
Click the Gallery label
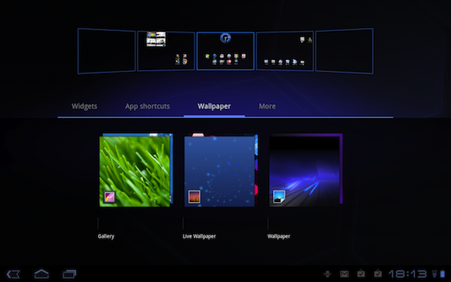(106, 236)
